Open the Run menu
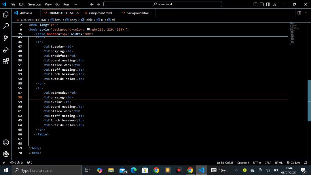The width and height of the screenshot is (311, 175). point(66,4)
